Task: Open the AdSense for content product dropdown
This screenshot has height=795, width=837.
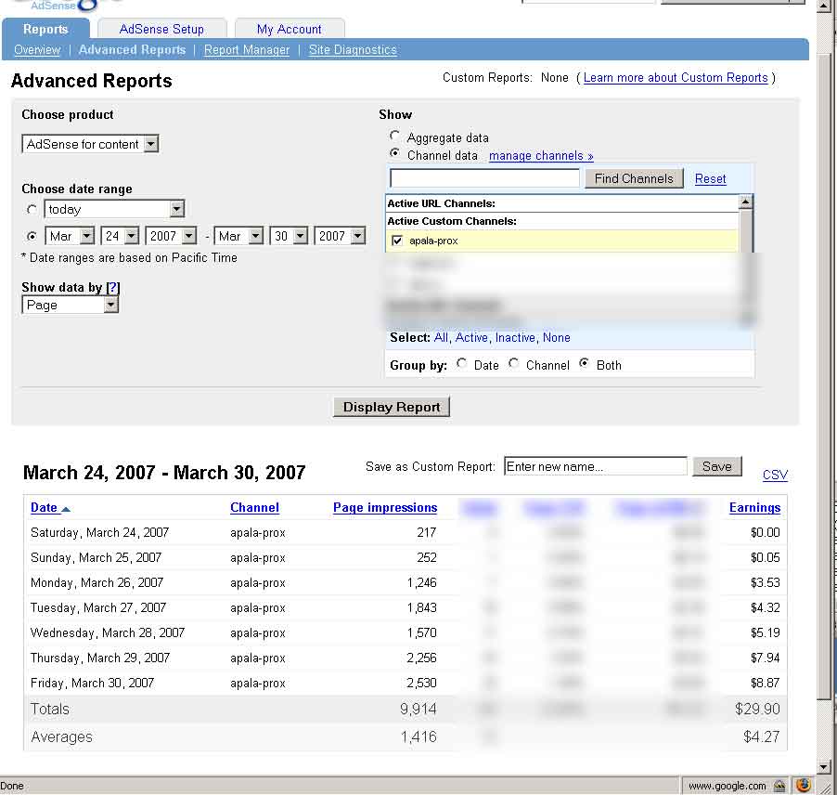Action: pyautogui.click(x=90, y=144)
